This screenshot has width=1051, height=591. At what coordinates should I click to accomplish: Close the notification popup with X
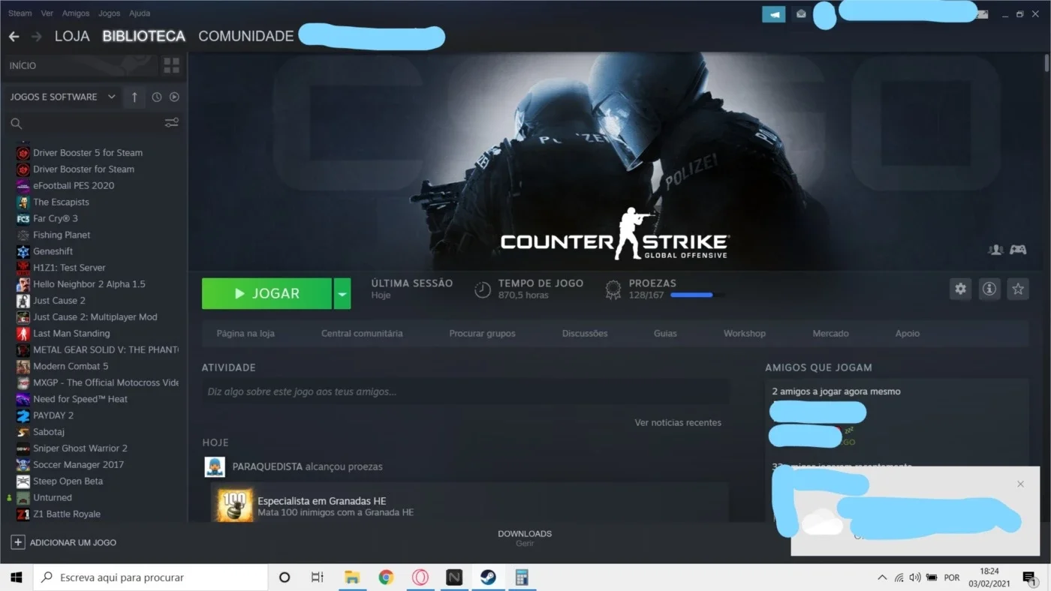(1020, 484)
